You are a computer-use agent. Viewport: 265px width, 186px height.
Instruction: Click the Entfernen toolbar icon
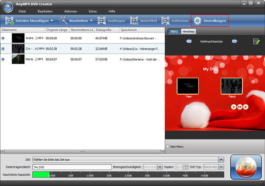coord(166,21)
